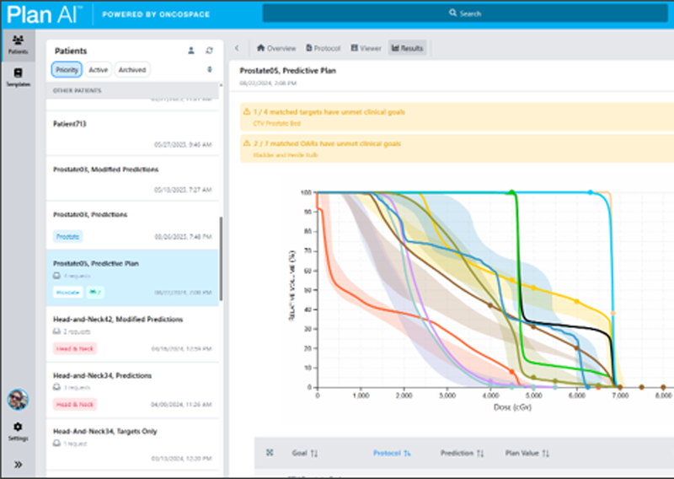Switch patient filter to Active
The height and width of the screenshot is (479, 674).
pos(98,70)
